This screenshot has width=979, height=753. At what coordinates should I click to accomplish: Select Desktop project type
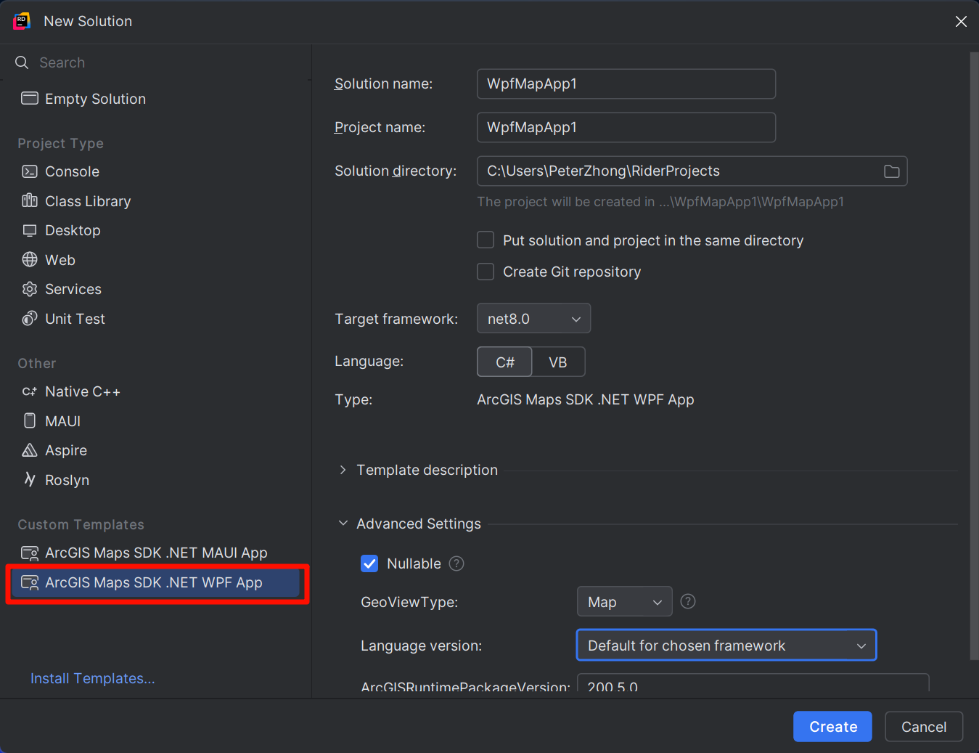tap(156, 230)
